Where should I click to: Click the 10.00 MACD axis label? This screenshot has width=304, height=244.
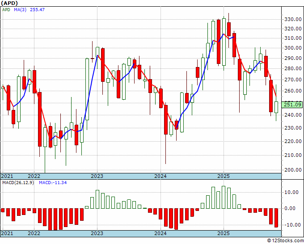291,192
